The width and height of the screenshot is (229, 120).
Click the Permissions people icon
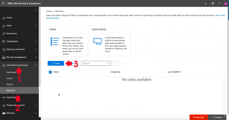4,34
